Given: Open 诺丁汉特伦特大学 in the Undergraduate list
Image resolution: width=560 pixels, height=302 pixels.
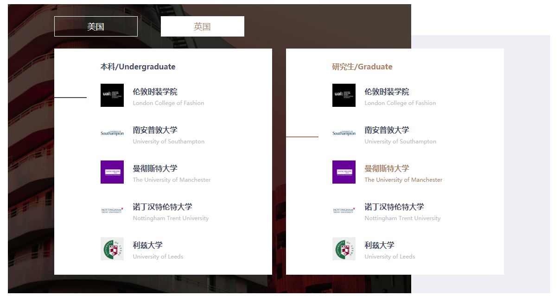Looking at the screenshot, I should [x=162, y=207].
